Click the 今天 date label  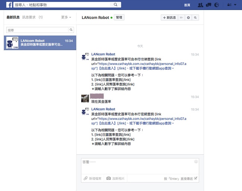140,46
